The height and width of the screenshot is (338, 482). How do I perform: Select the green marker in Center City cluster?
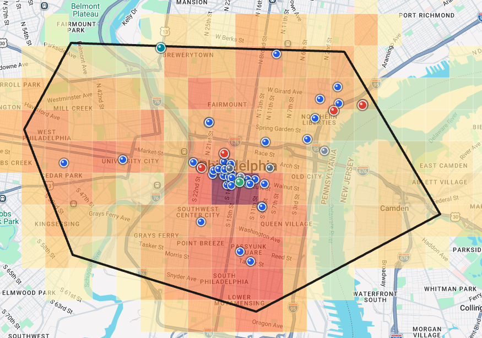[240, 182]
